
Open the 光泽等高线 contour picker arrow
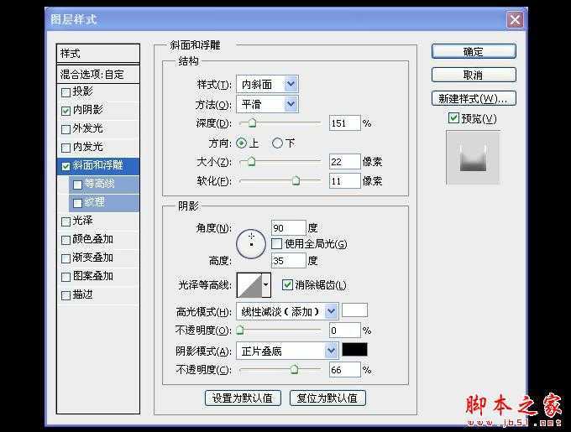[266, 284]
